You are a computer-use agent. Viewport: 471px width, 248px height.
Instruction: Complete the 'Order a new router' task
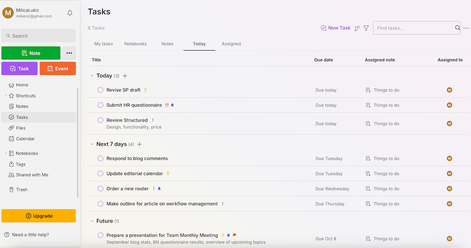[100, 188]
